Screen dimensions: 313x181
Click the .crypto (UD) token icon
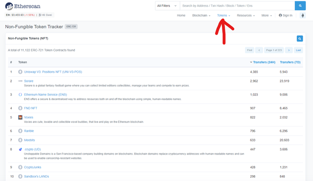coord(20,149)
